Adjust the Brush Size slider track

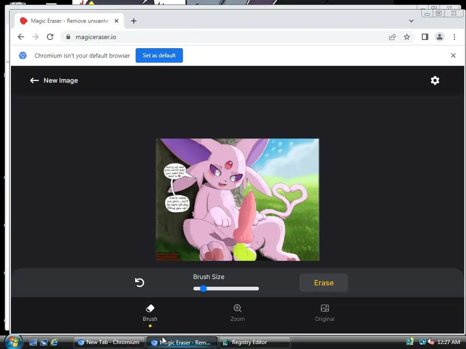click(226, 289)
